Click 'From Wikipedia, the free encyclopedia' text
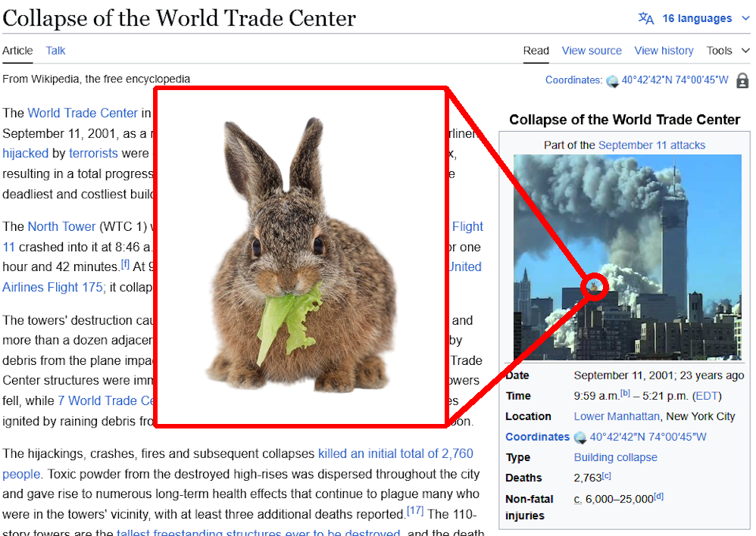756x536 pixels. (96, 79)
